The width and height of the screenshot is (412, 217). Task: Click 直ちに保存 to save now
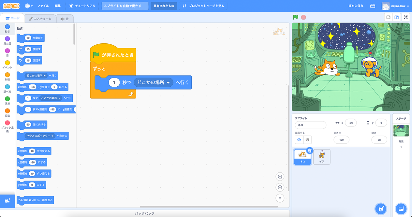coord(356,6)
